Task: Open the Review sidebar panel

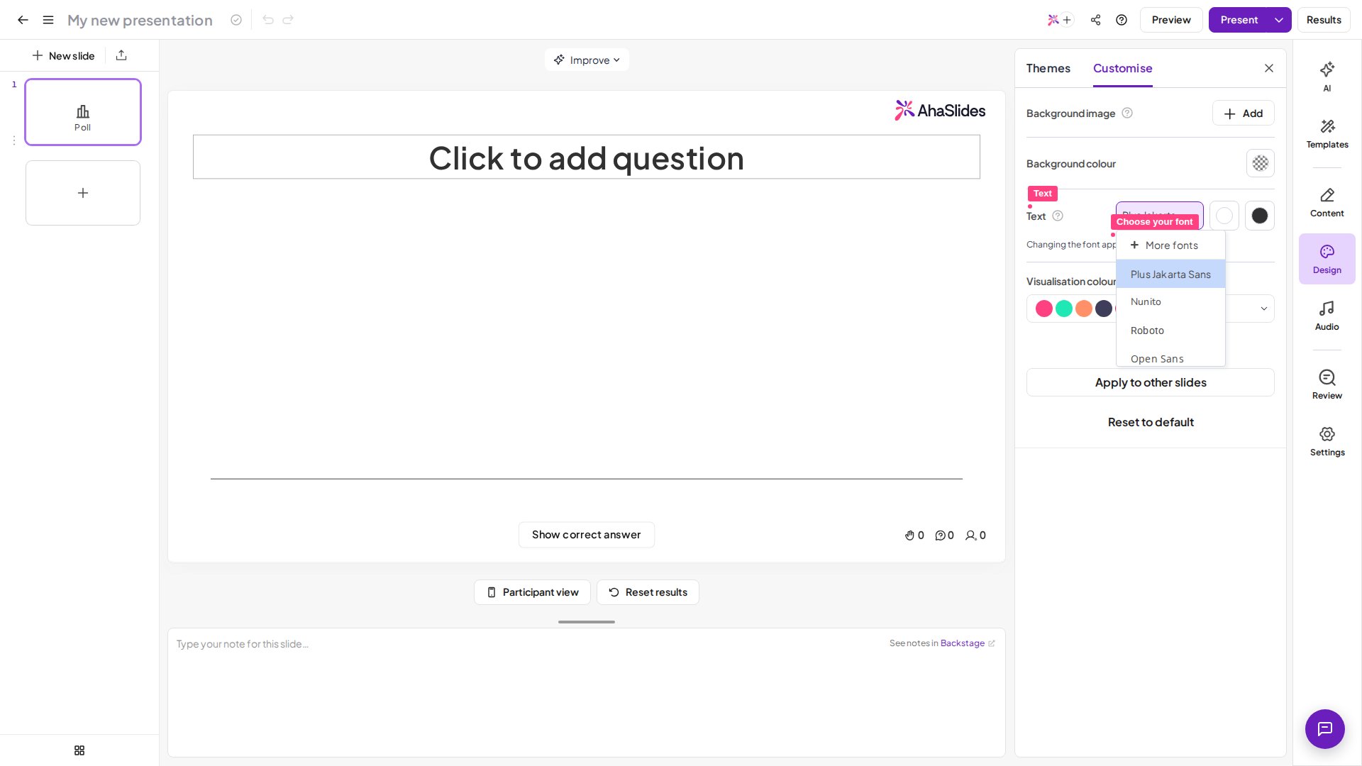Action: pos(1327,384)
